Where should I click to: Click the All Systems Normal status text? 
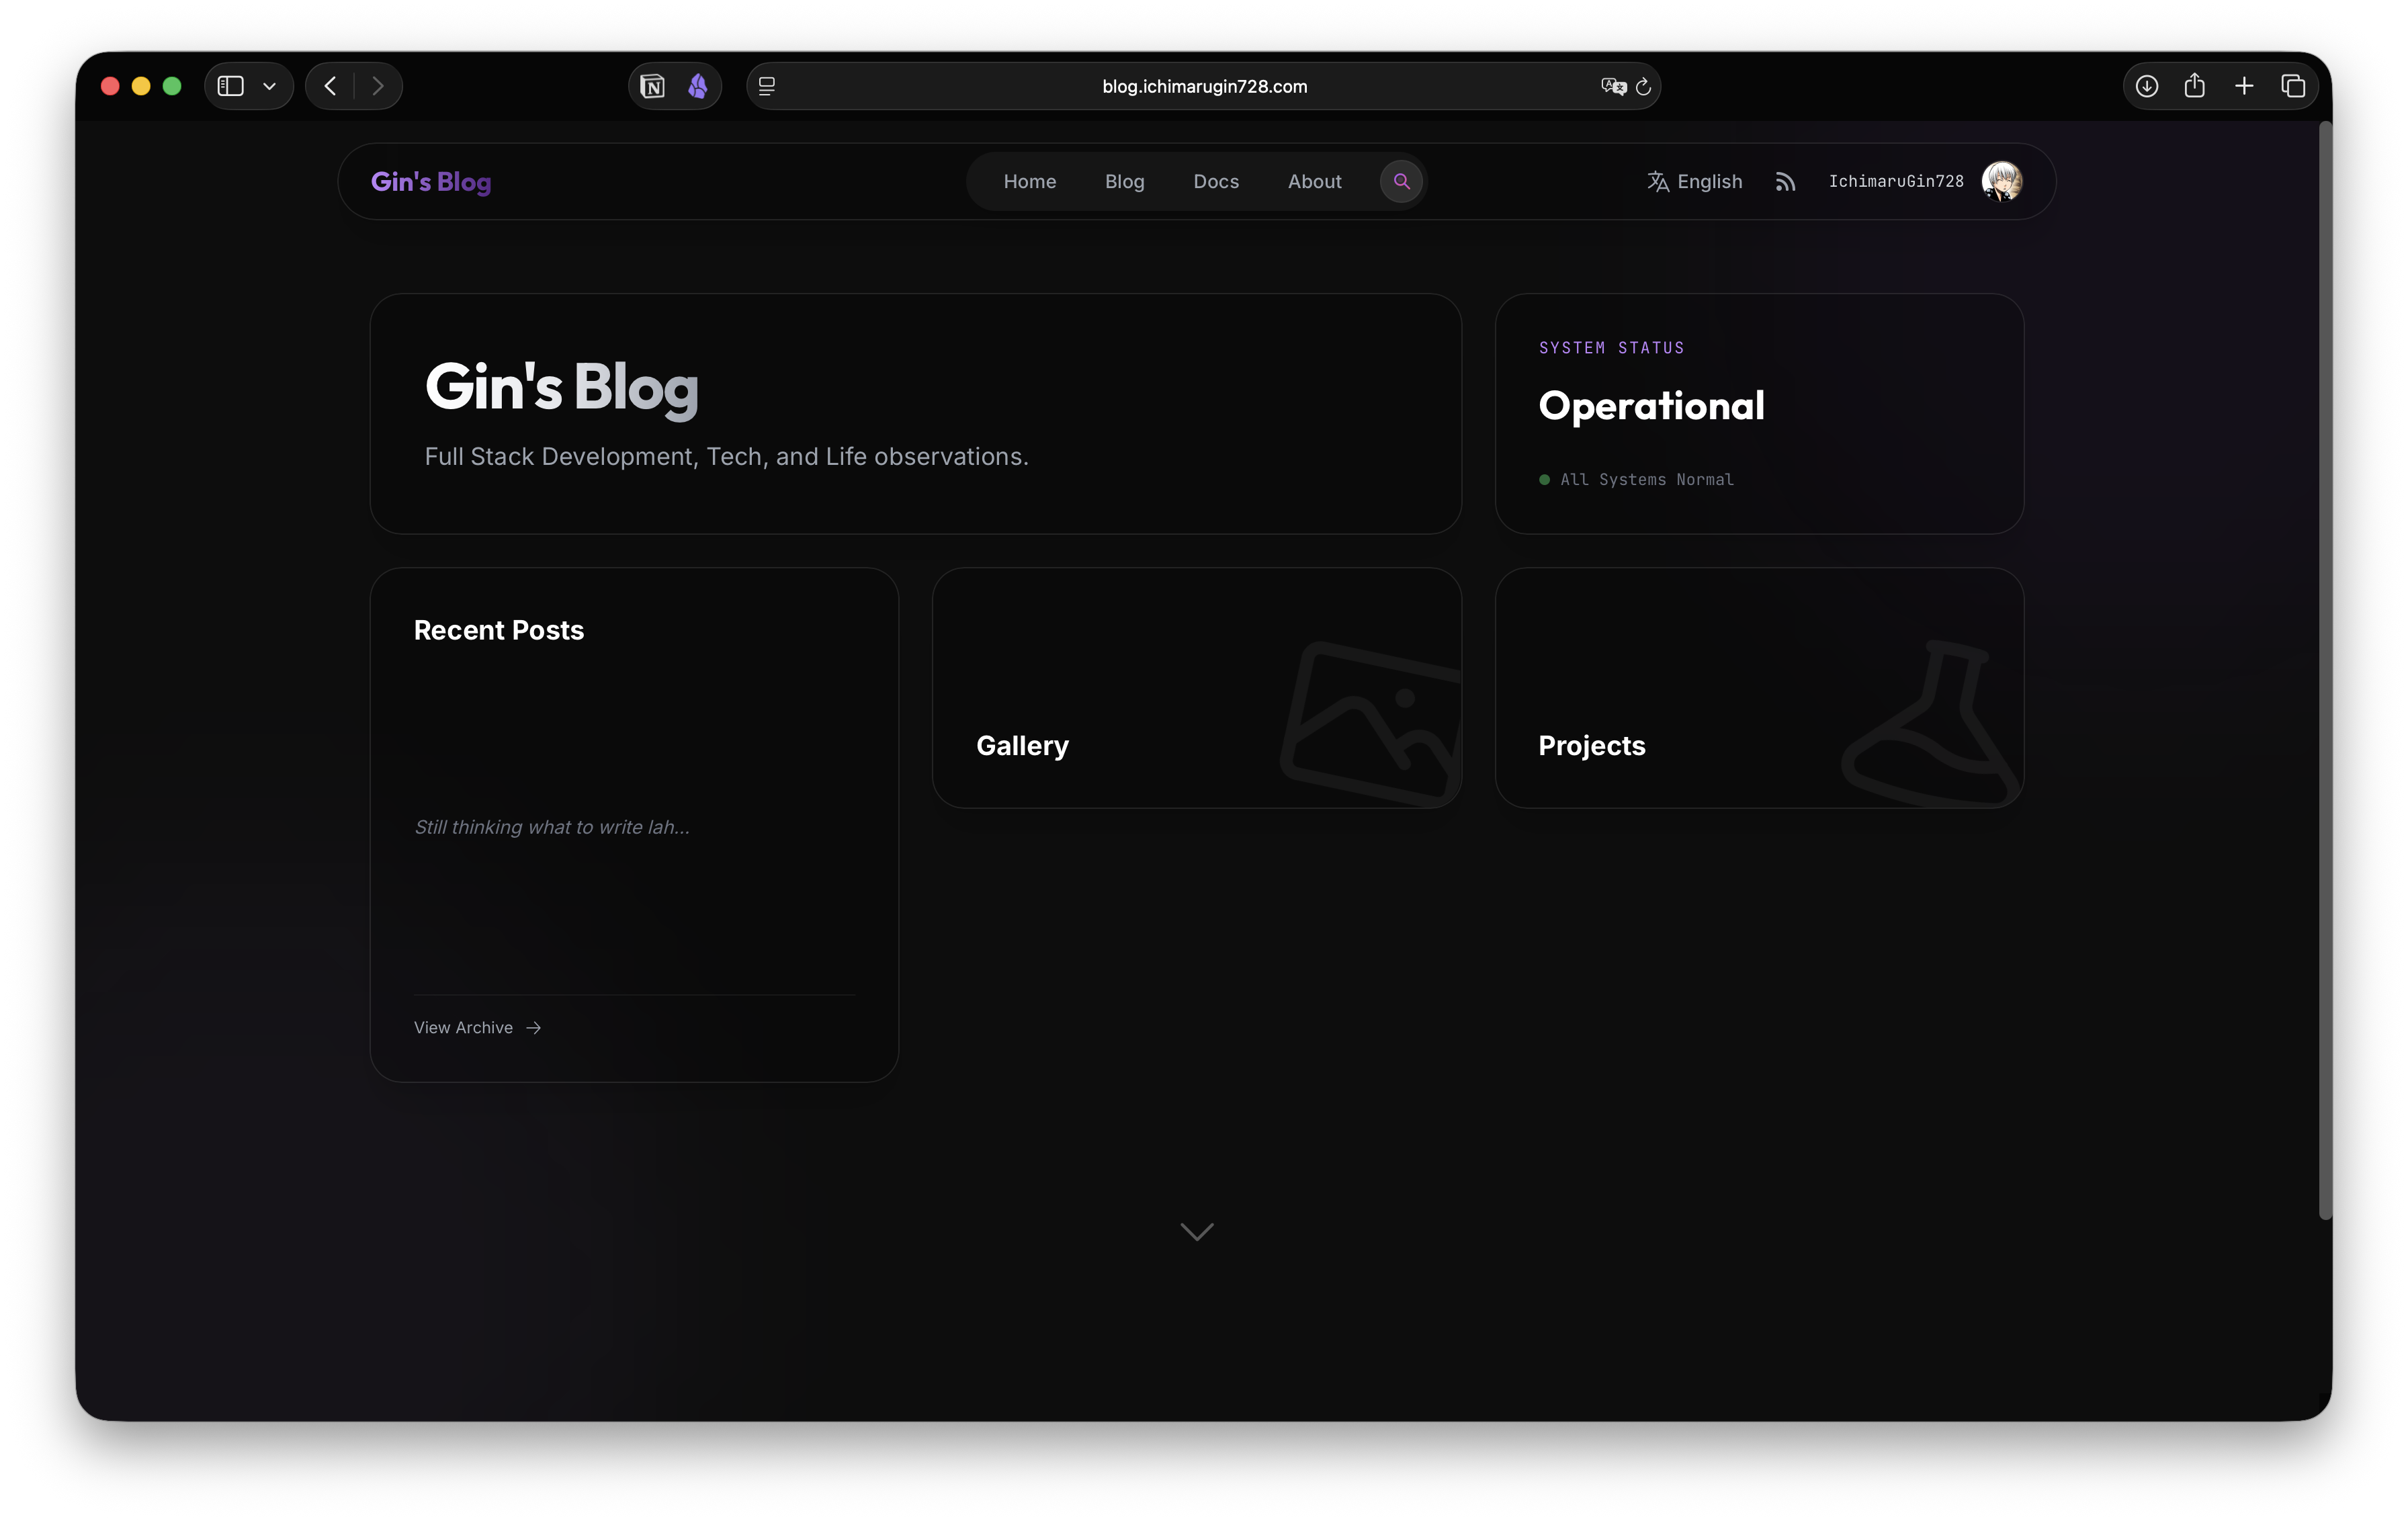(x=1646, y=479)
